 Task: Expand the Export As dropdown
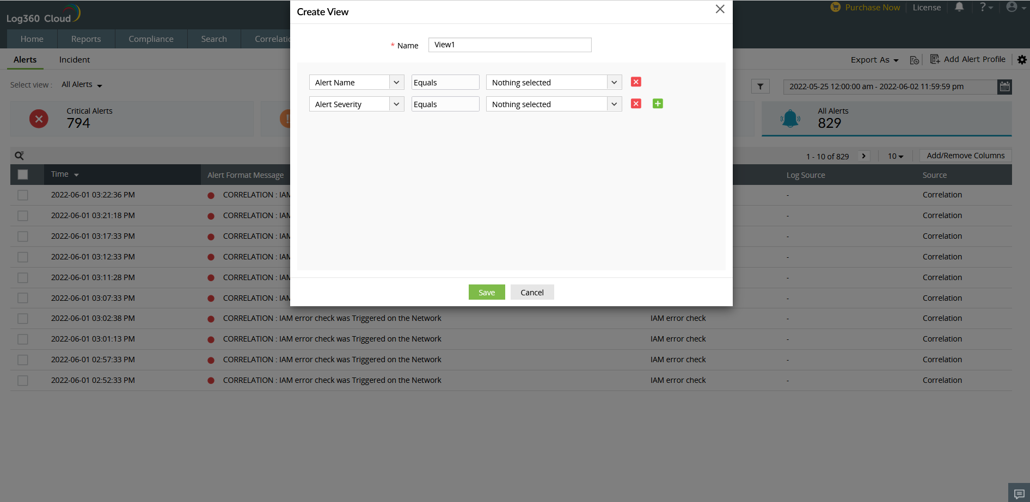[875, 60]
